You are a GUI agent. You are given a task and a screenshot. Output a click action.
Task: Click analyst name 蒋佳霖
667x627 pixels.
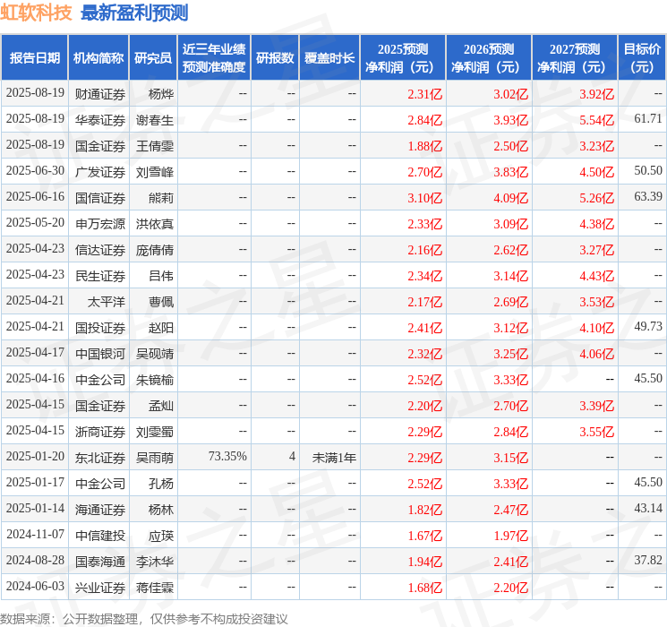point(154,587)
